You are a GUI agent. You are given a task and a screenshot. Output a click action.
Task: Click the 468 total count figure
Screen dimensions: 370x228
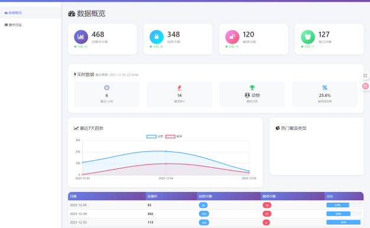(x=98, y=34)
